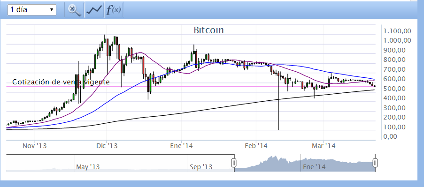Image resolution: width=424 pixels, height=187 pixels.
Task: Click the "Feb '14" axis label
Action: point(256,146)
